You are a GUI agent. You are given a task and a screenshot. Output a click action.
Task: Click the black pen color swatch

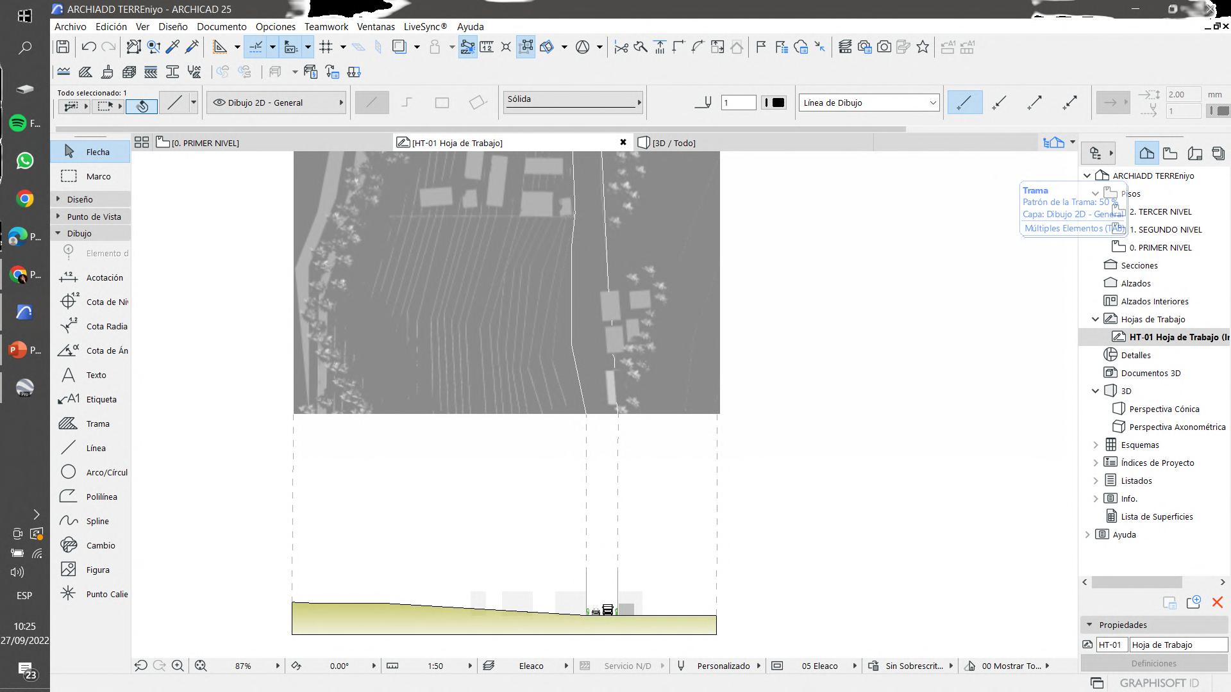(778, 103)
